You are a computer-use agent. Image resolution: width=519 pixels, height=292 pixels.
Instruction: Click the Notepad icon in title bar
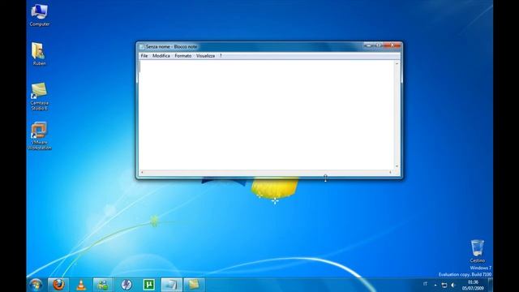[x=142, y=47]
